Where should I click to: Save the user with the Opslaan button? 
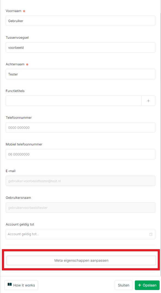tap(147, 285)
